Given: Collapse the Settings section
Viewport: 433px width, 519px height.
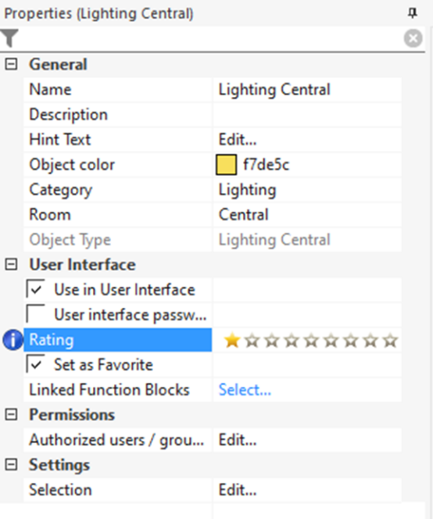Looking at the screenshot, I should click(x=11, y=465).
